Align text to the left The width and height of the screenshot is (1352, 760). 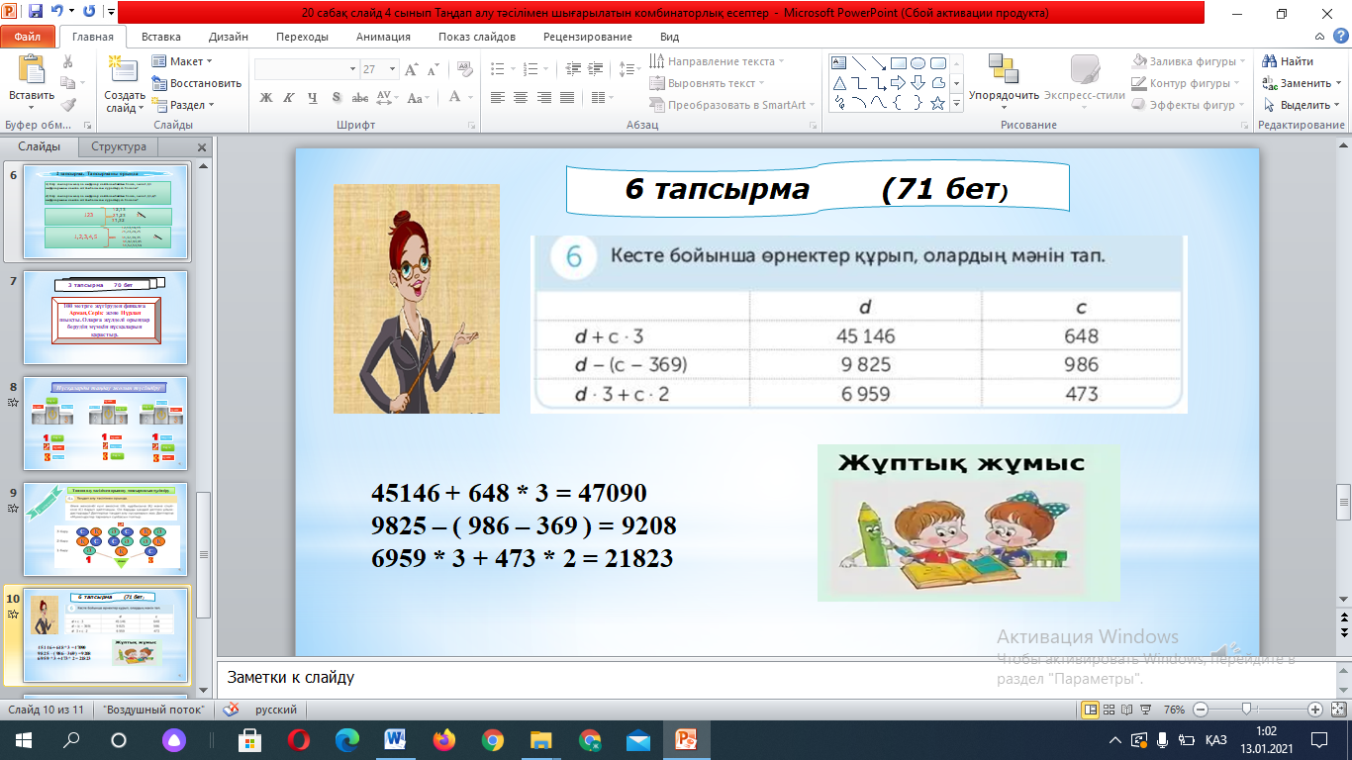point(497,97)
